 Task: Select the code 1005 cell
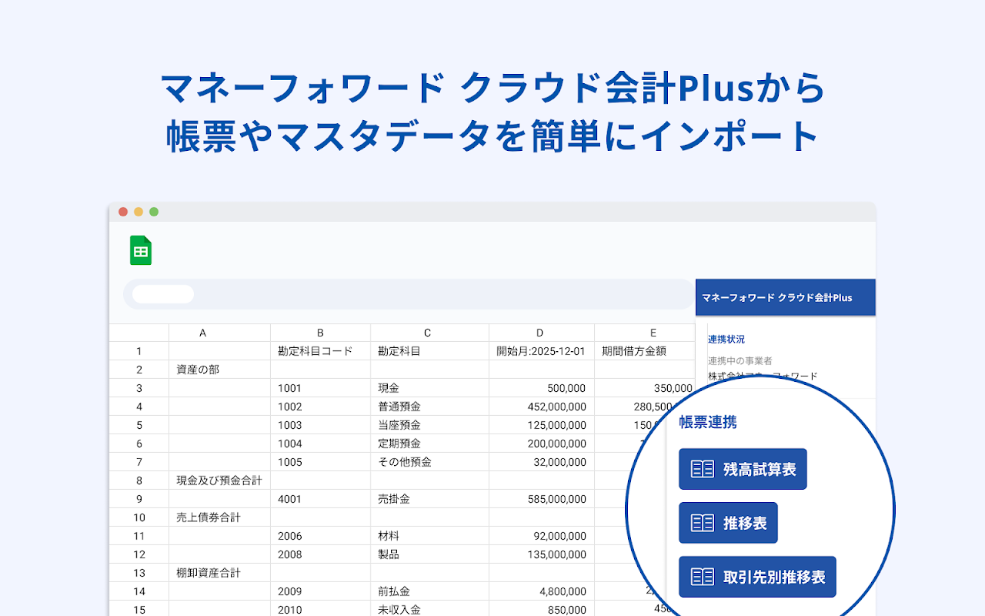click(320, 462)
